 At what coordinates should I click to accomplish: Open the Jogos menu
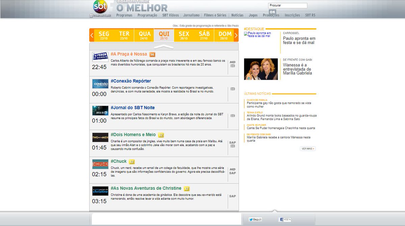[253, 15]
